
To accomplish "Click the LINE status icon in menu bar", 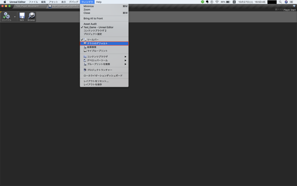I will tap(202, 2).
